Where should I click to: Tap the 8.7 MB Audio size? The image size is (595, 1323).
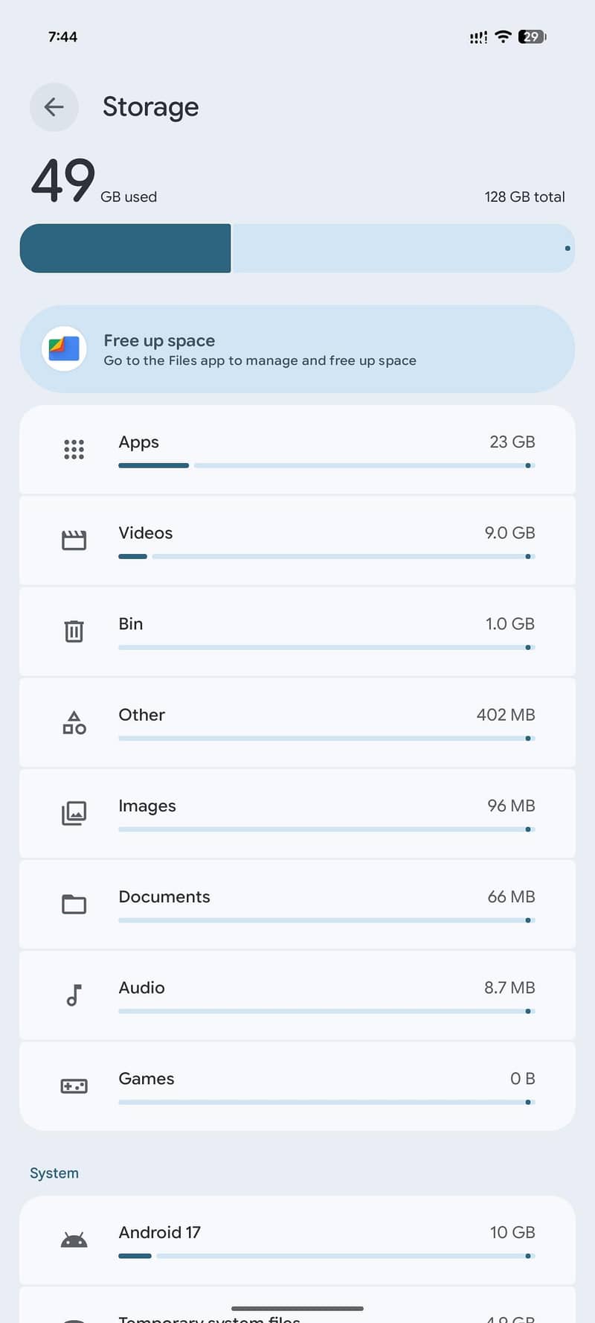point(509,987)
